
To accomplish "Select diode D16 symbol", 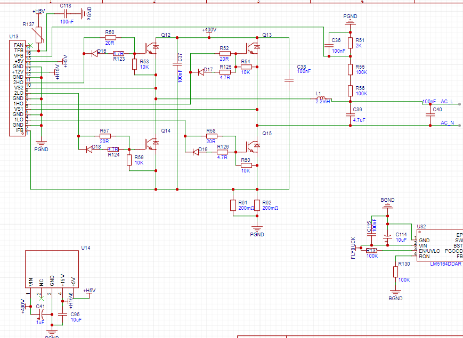I will coord(94,53).
